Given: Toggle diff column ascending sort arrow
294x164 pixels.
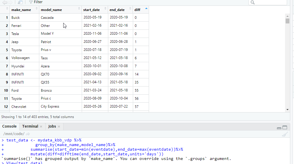Looking at the screenshot, I should 146,8.
